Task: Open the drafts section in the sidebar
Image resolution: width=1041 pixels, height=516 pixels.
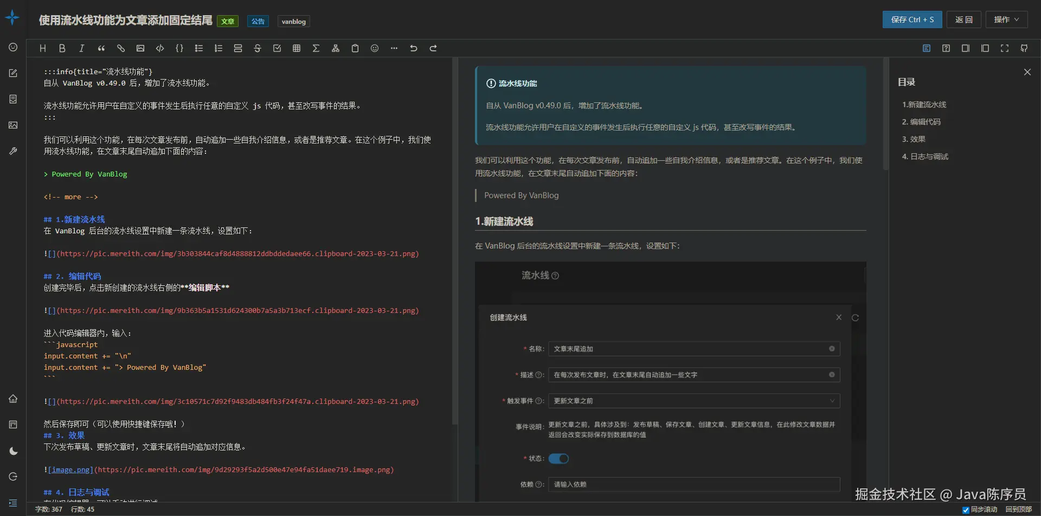Action: 13,99
